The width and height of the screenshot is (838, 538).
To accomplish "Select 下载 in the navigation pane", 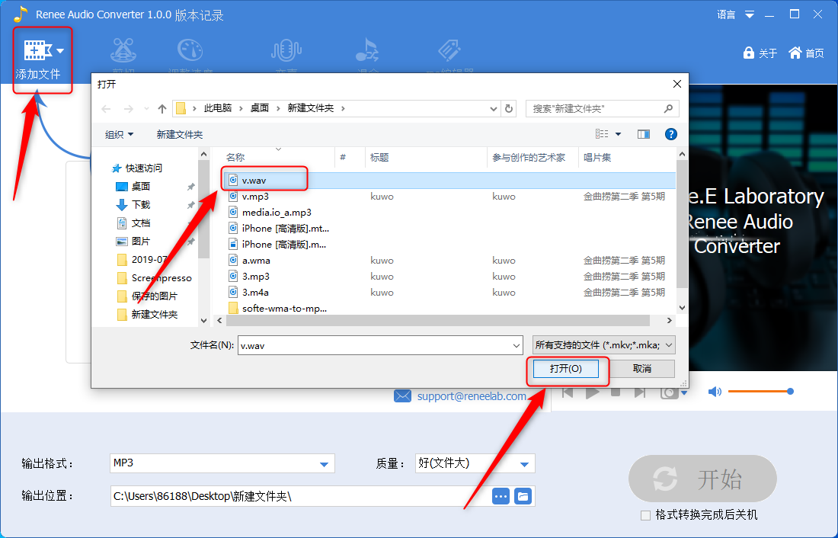I will [141, 204].
